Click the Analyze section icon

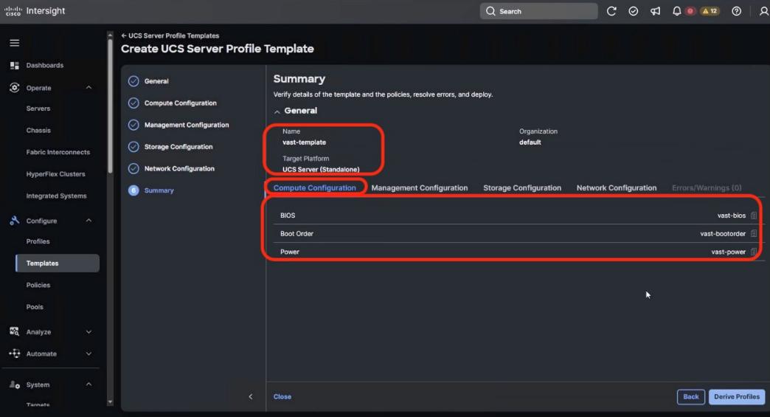15,331
